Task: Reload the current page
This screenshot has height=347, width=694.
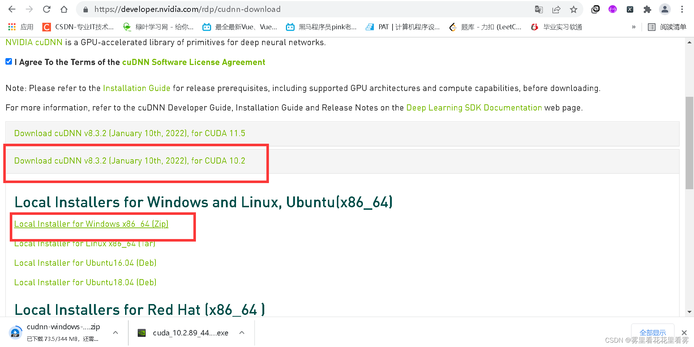Action: coord(47,9)
